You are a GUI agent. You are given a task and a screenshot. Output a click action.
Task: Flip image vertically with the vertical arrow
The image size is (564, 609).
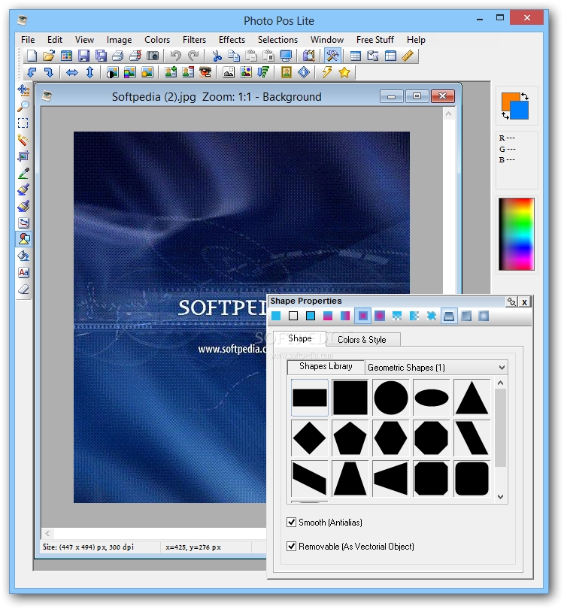click(89, 72)
